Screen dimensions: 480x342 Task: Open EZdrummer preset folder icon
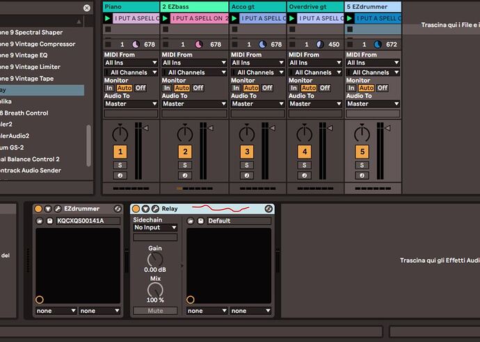click(x=40, y=220)
